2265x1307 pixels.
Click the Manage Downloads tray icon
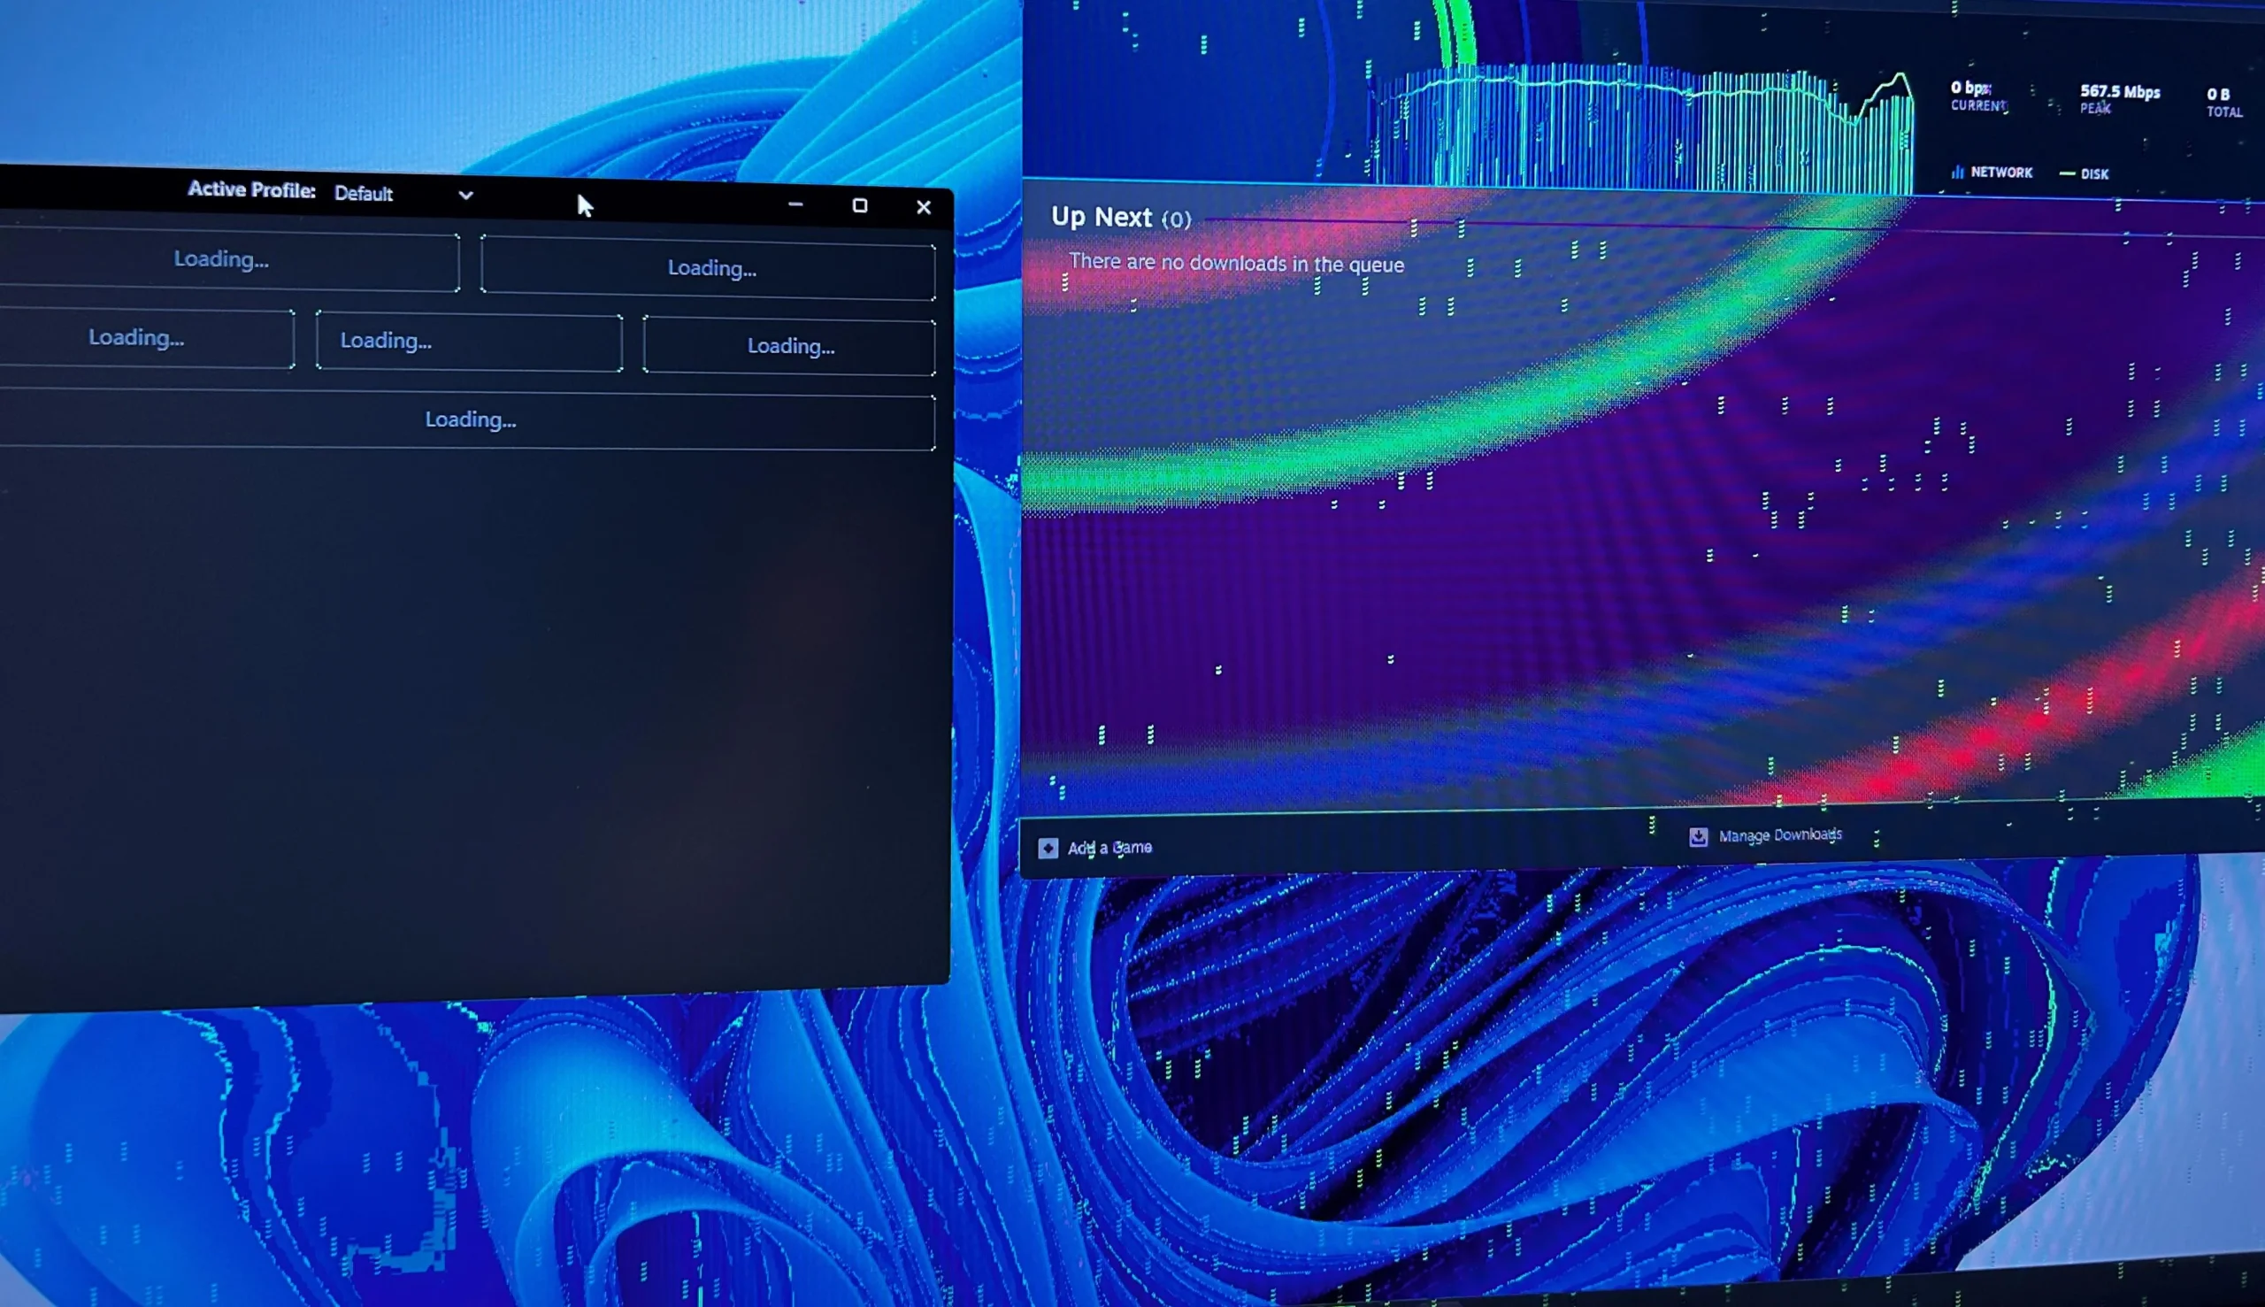coord(1698,836)
